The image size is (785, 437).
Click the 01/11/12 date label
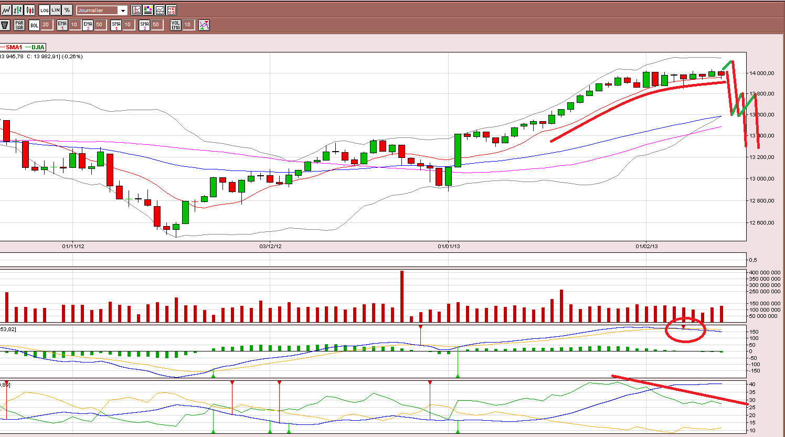pyautogui.click(x=73, y=246)
